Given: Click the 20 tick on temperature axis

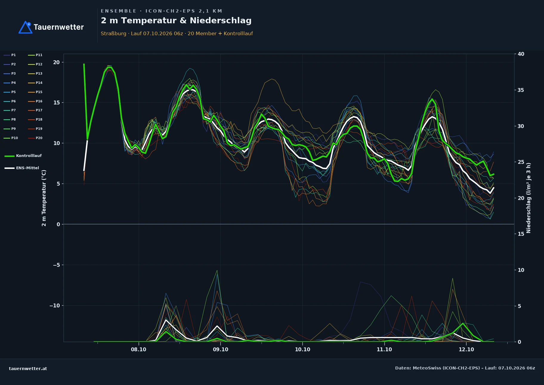Looking at the screenshot, I should 56,62.
